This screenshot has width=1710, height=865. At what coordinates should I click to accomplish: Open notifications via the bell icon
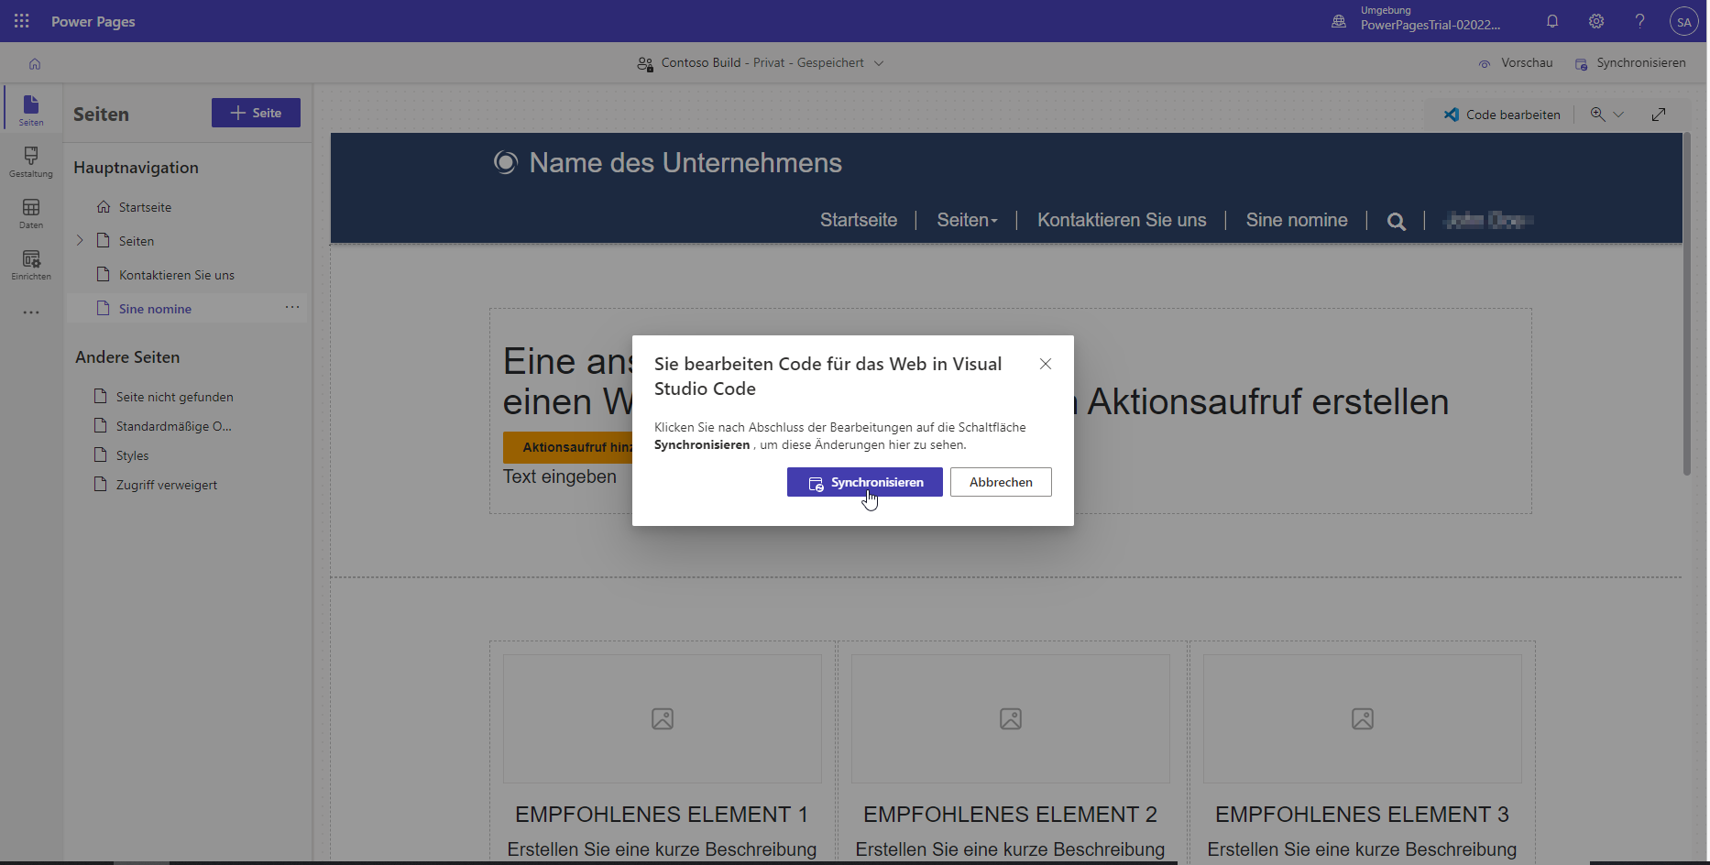click(x=1552, y=21)
